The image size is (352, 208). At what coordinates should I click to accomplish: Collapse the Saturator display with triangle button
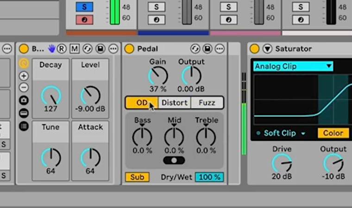point(267,49)
